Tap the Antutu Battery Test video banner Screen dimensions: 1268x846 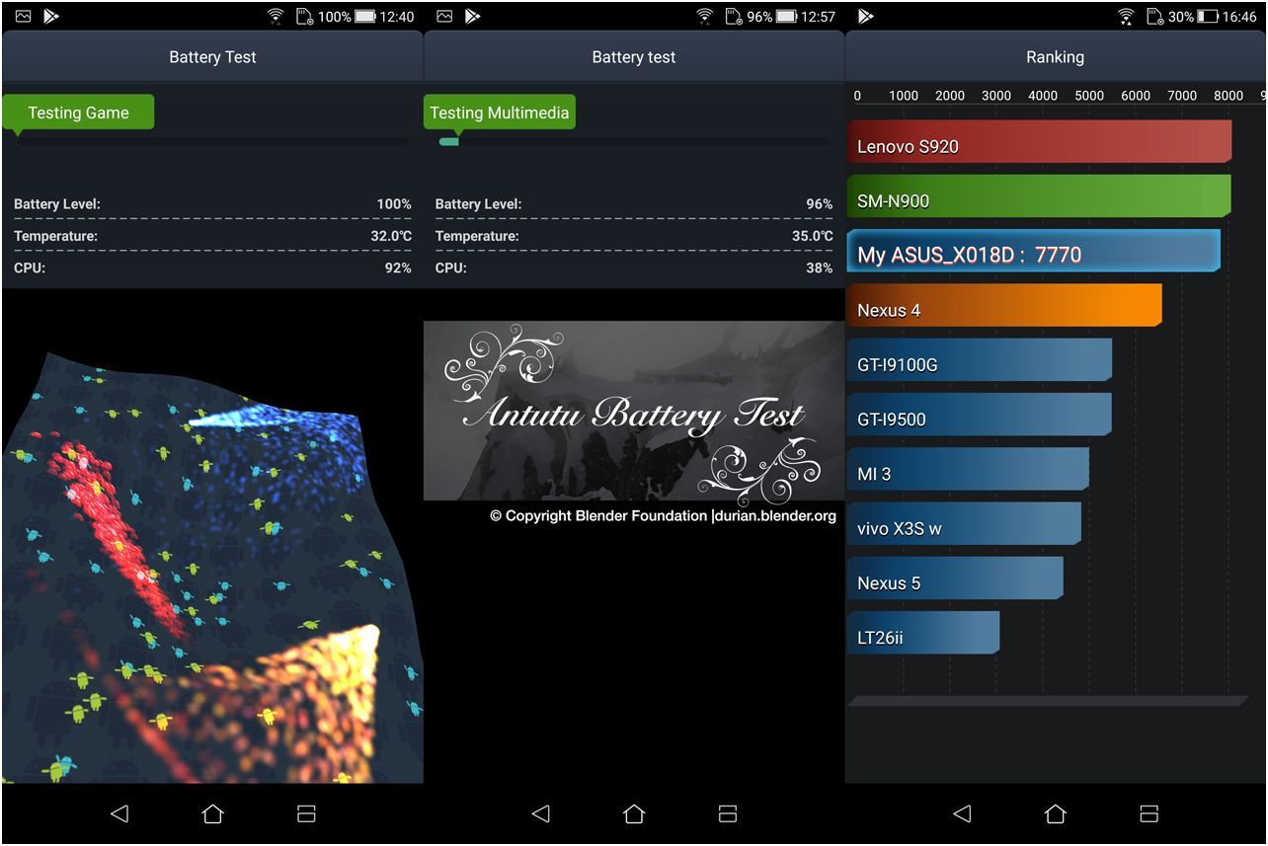(x=634, y=411)
